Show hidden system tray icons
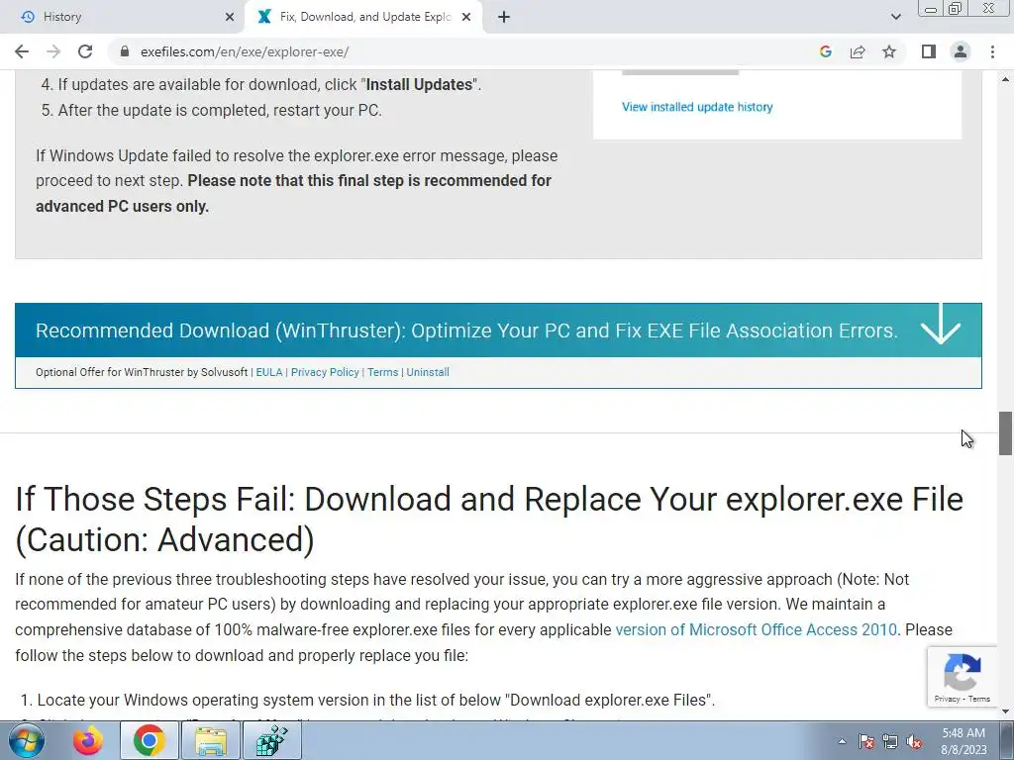 pos(842,741)
